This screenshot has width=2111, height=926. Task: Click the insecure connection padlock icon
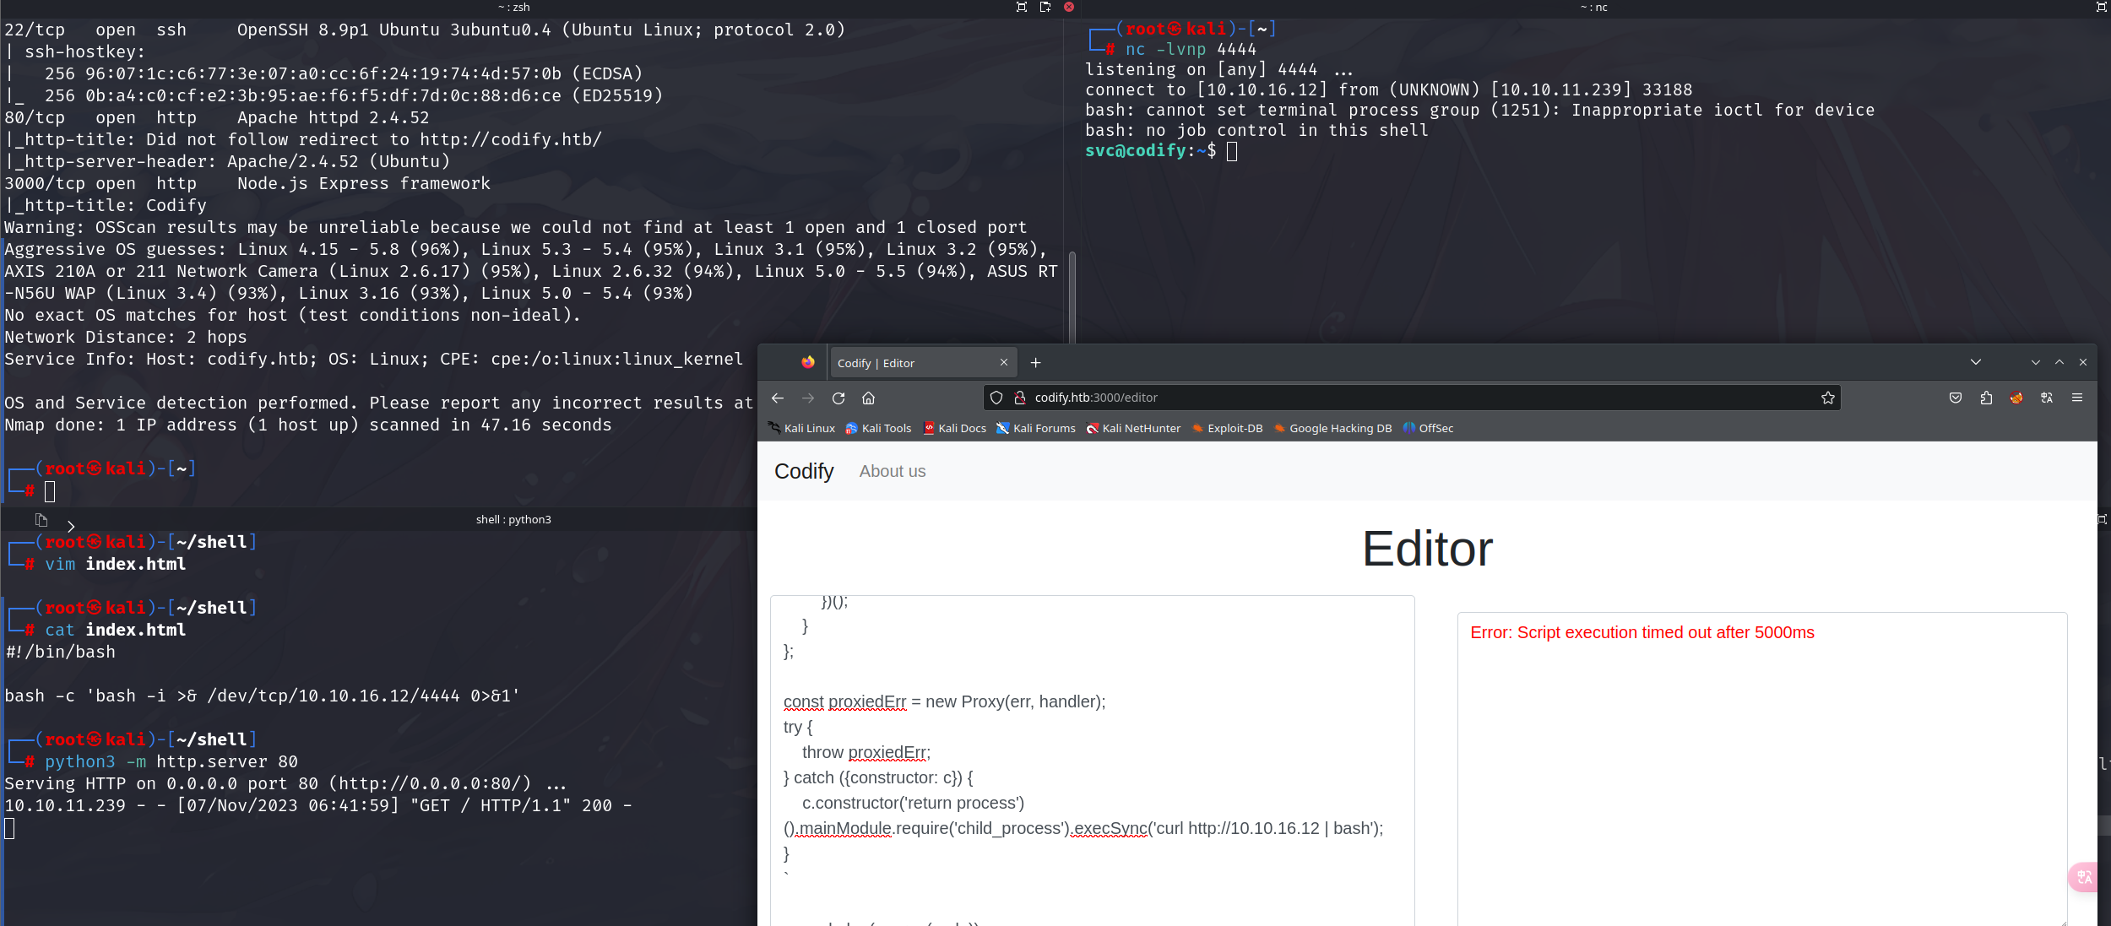point(1019,398)
